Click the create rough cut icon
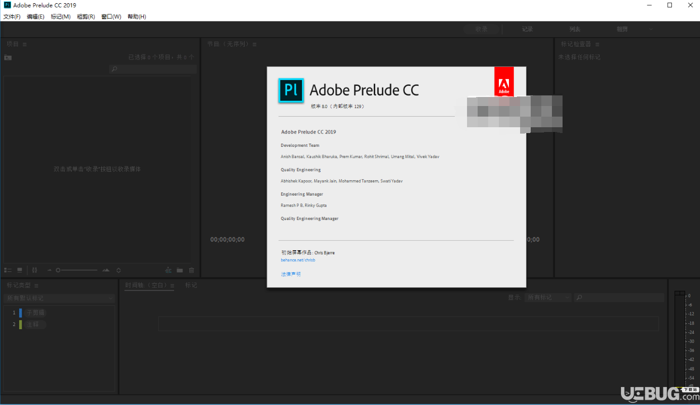The width and height of the screenshot is (700, 405). pos(168,270)
